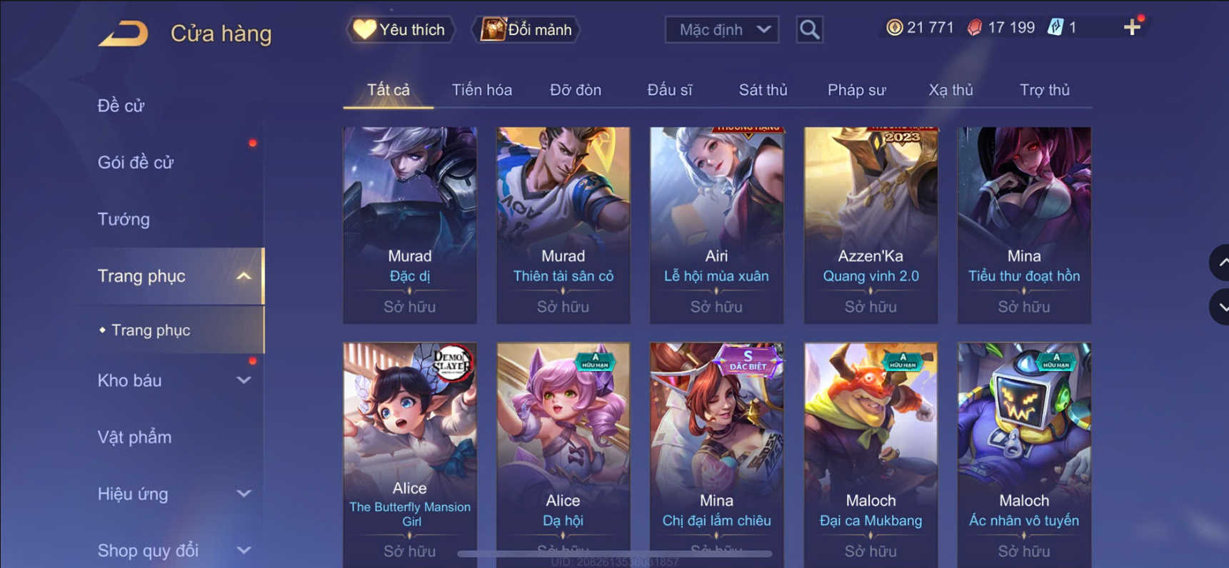Click the gold coin balance icon

894,27
